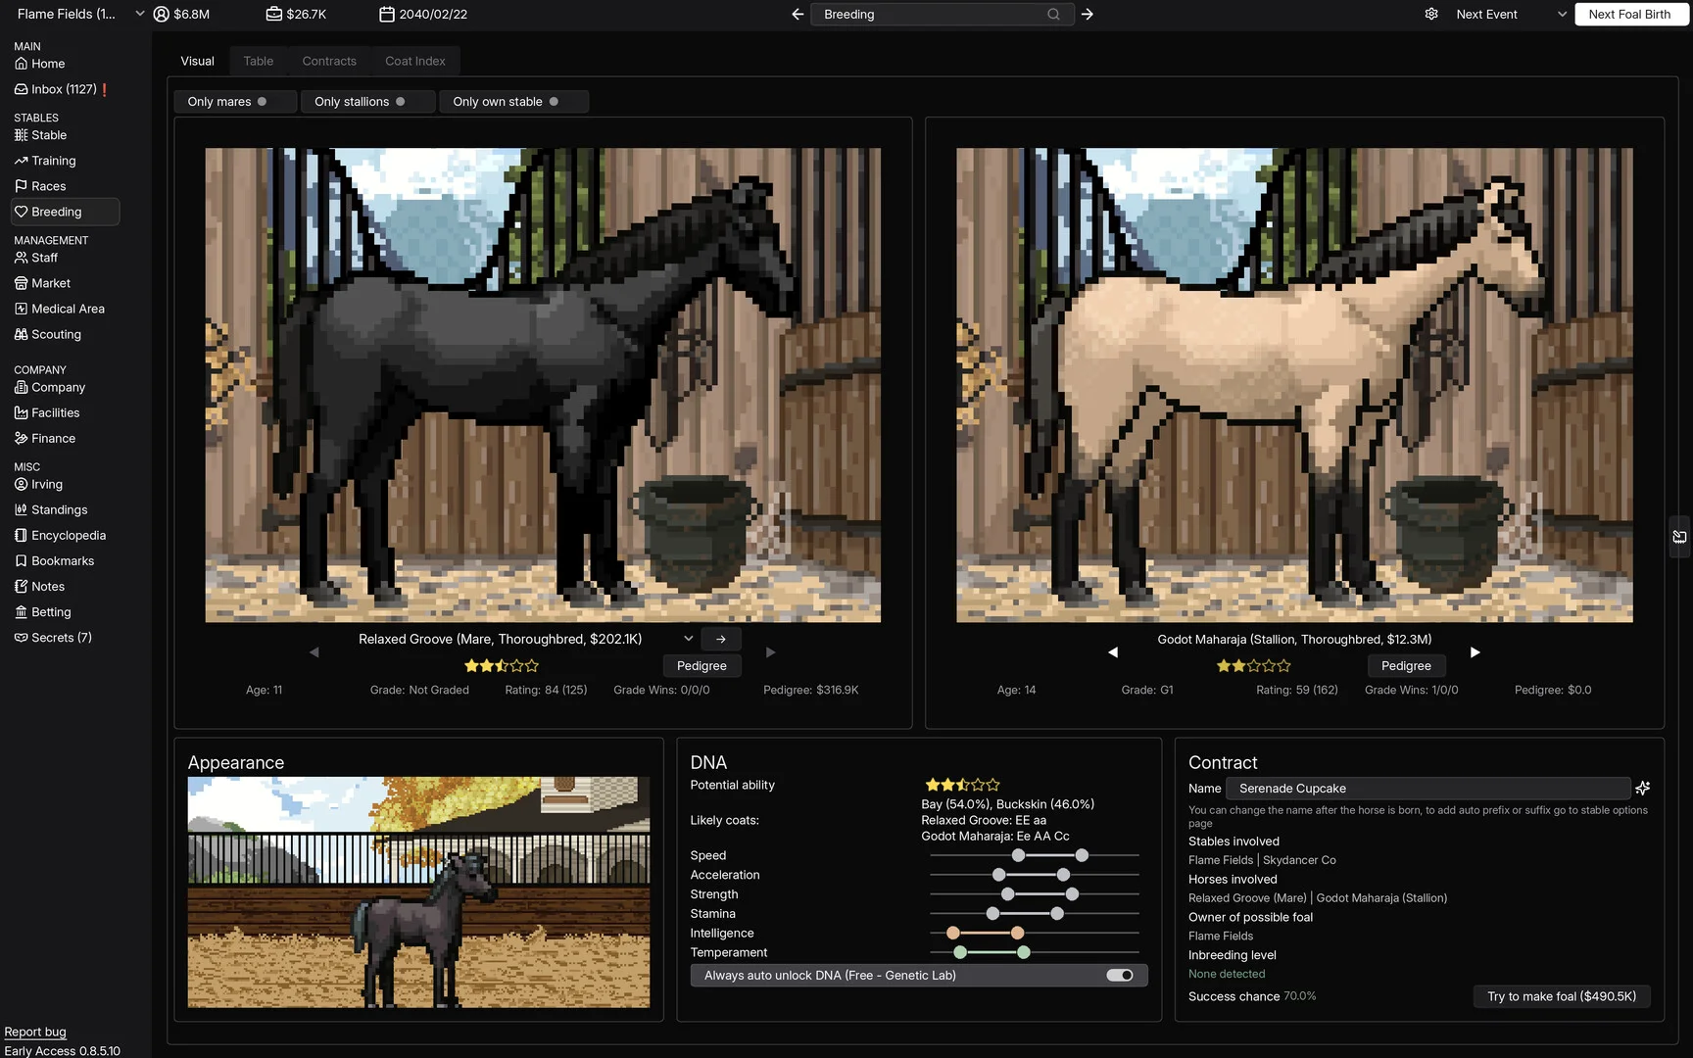Go to the Scouting page
The width and height of the screenshot is (1693, 1058).
click(x=56, y=333)
